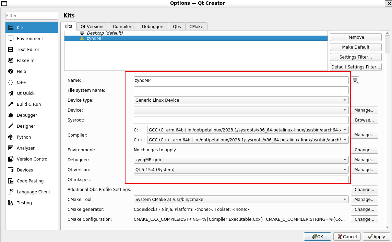The width and height of the screenshot is (392, 242).
Task: Expand the Debugger zynqMP_gdb dropdown
Action: [x=241, y=160]
